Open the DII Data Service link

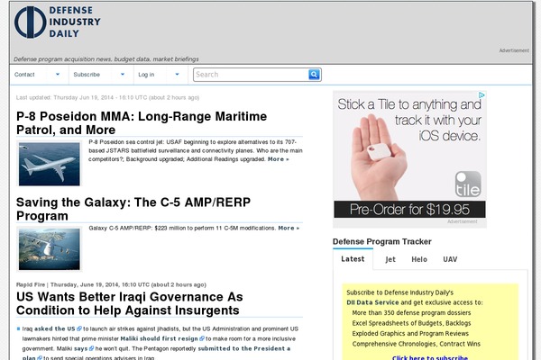(372, 302)
